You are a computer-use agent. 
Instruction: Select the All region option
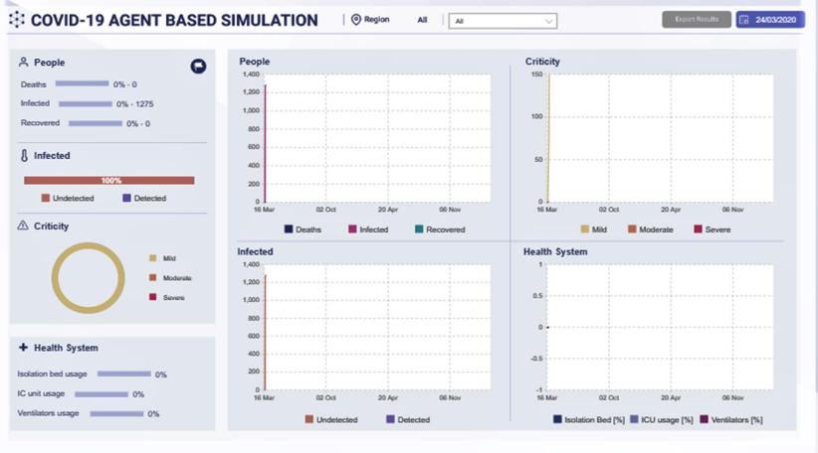(x=422, y=20)
